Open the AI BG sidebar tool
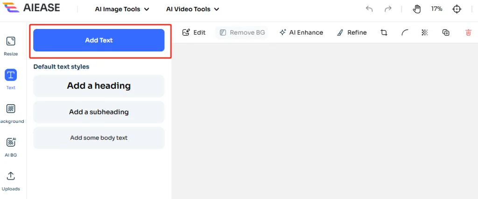Screen dimensions: 478x199 click(11, 147)
